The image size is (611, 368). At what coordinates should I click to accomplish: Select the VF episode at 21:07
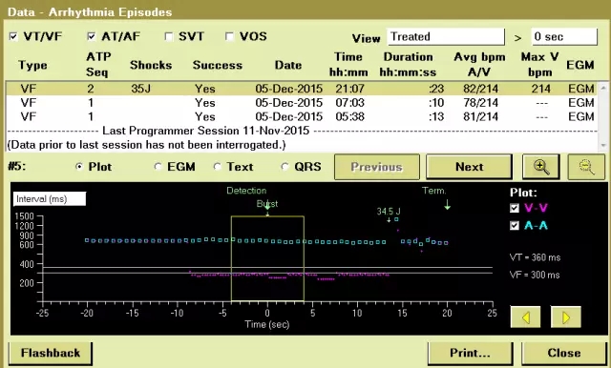(302, 89)
